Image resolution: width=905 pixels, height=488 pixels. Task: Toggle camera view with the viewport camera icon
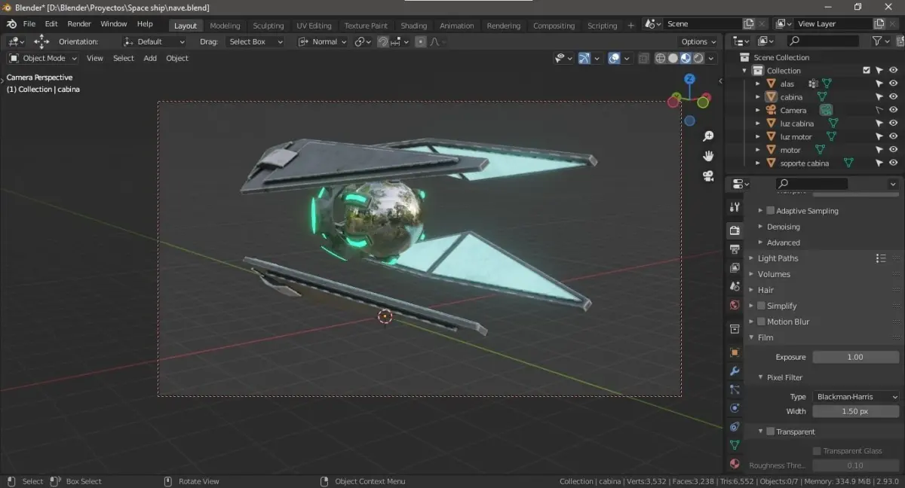point(708,175)
